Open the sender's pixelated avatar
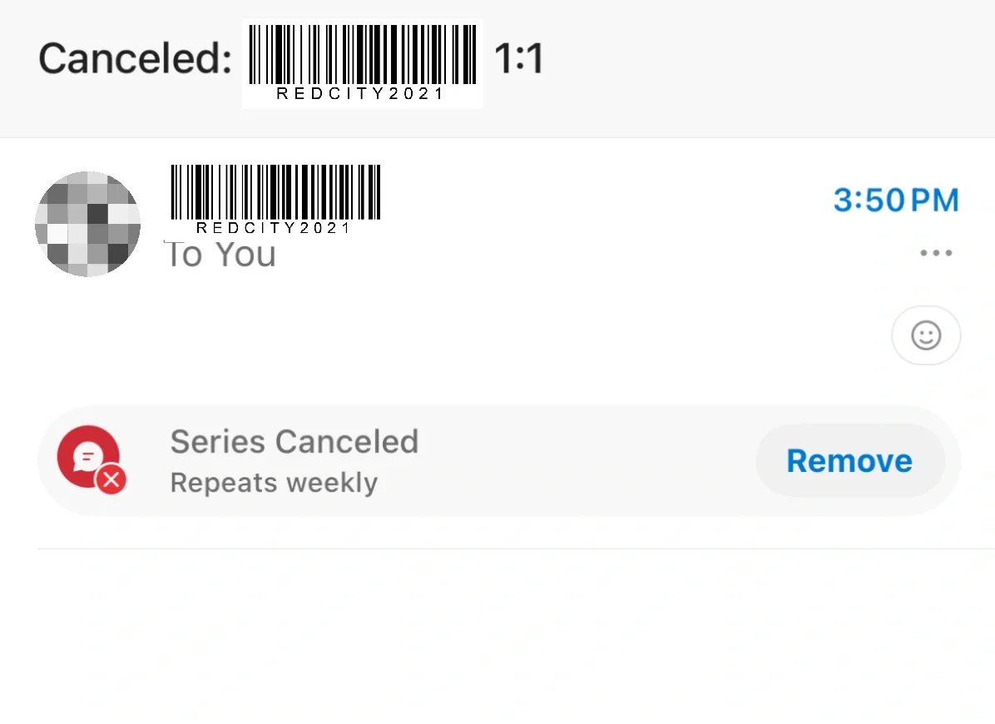The height and width of the screenshot is (724, 995). coord(87,223)
